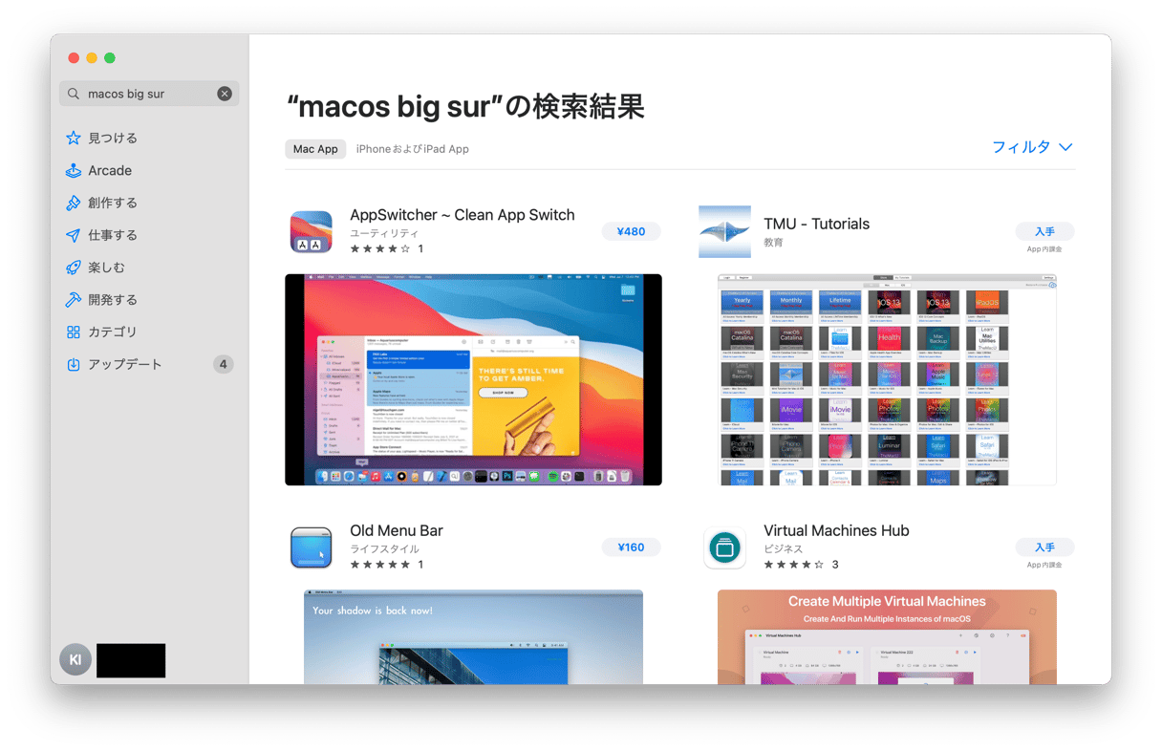Buy Old Menu Bar for ¥160
1162x751 pixels.
pos(631,547)
